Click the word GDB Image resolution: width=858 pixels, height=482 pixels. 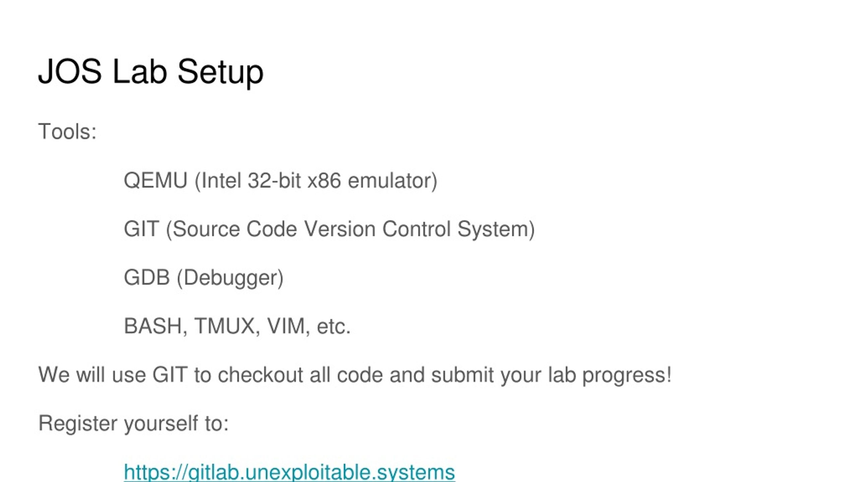pos(147,277)
